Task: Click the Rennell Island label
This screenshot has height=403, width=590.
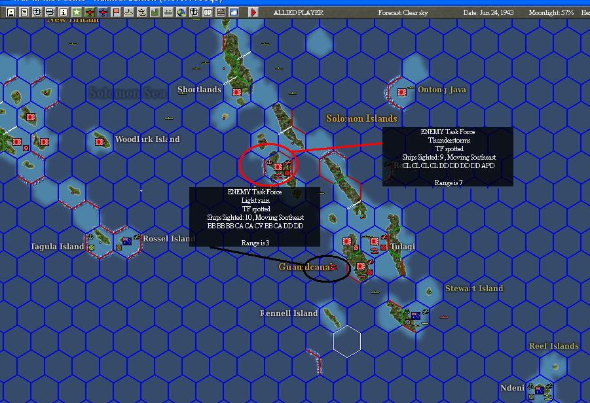Action: (x=289, y=313)
